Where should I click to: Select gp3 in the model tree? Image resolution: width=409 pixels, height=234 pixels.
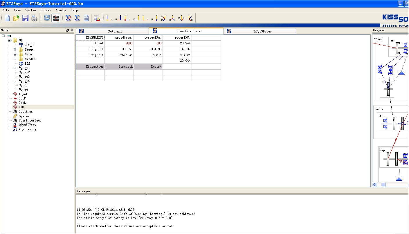click(27, 77)
